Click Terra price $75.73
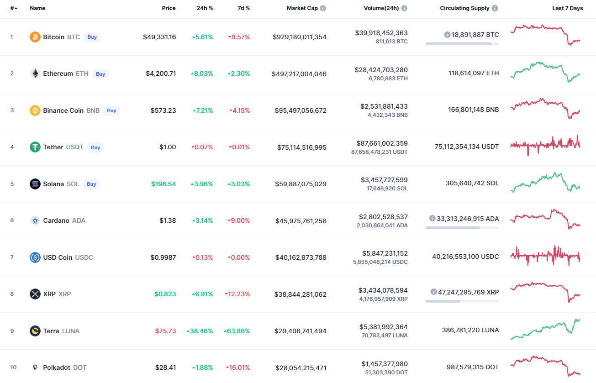Image resolution: width=596 pixels, height=383 pixels. (x=165, y=331)
